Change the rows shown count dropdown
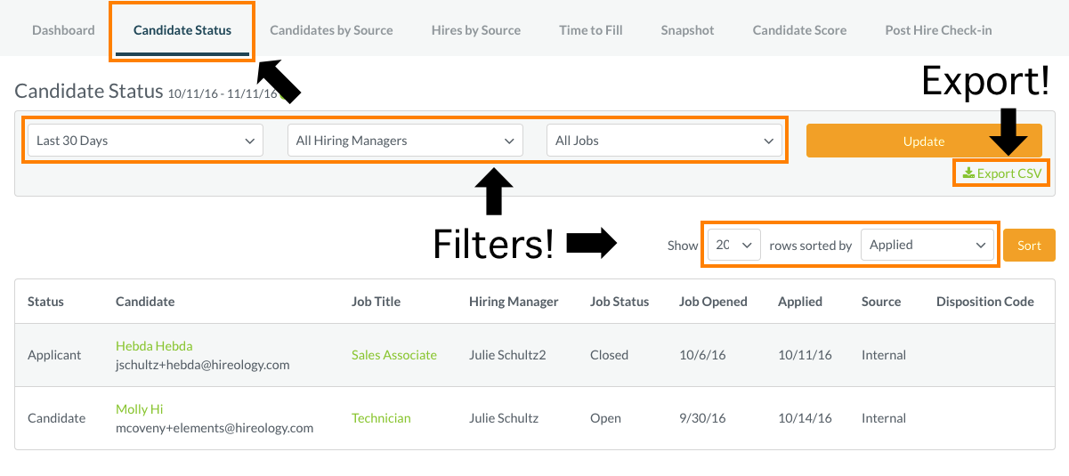Image resolution: width=1069 pixels, height=476 pixels. [734, 245]
